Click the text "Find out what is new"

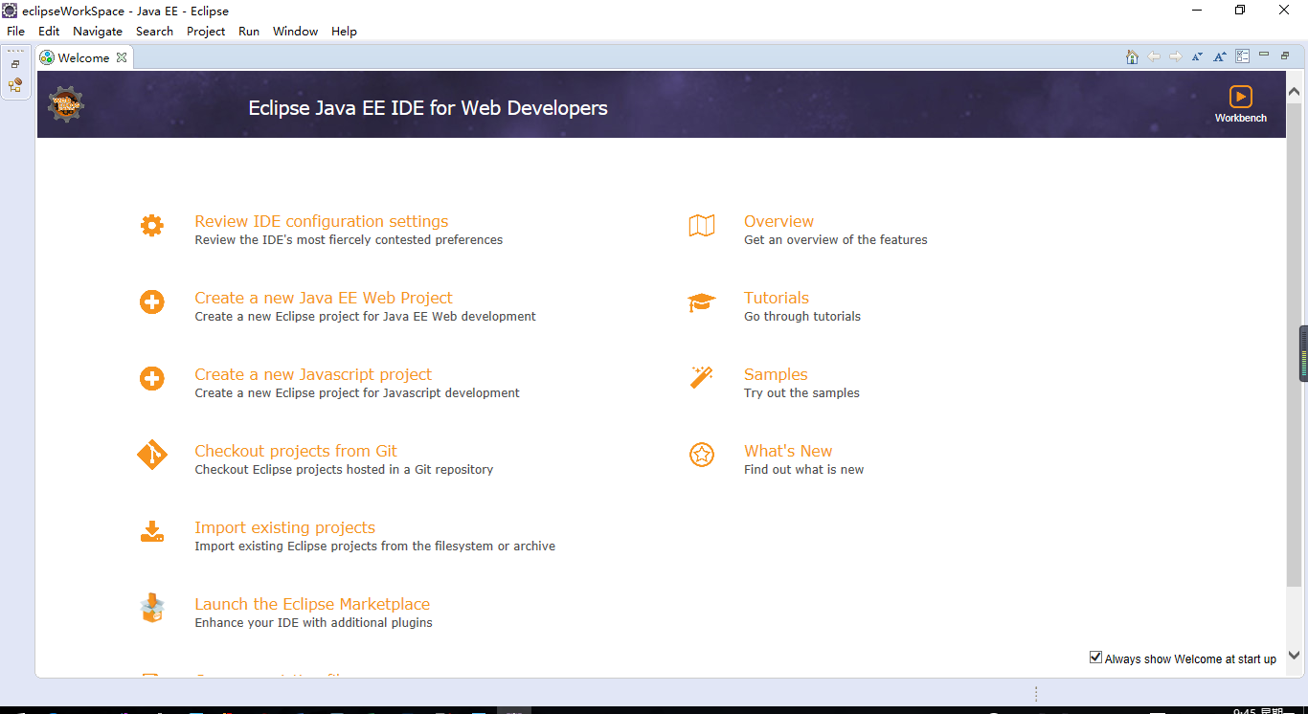803,470
